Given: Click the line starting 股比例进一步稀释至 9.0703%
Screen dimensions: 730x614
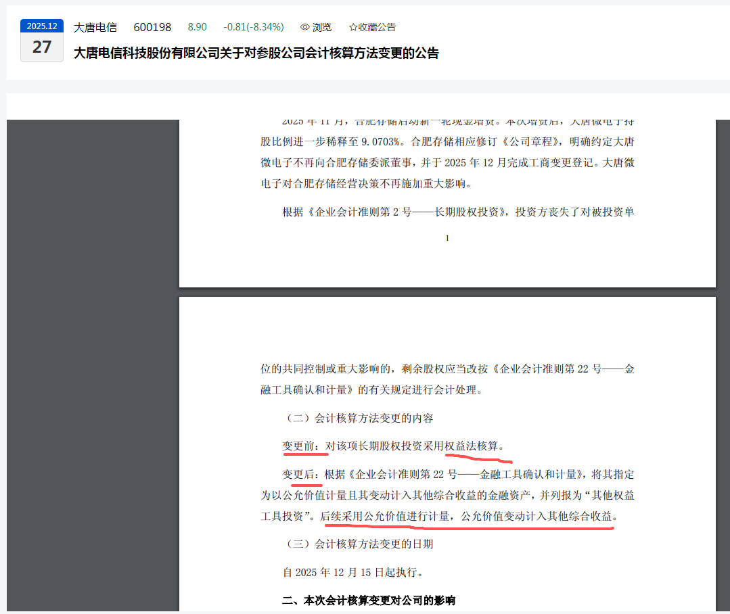Looking at the screenshot, I should pyautogui.click(x=447, y=141).
